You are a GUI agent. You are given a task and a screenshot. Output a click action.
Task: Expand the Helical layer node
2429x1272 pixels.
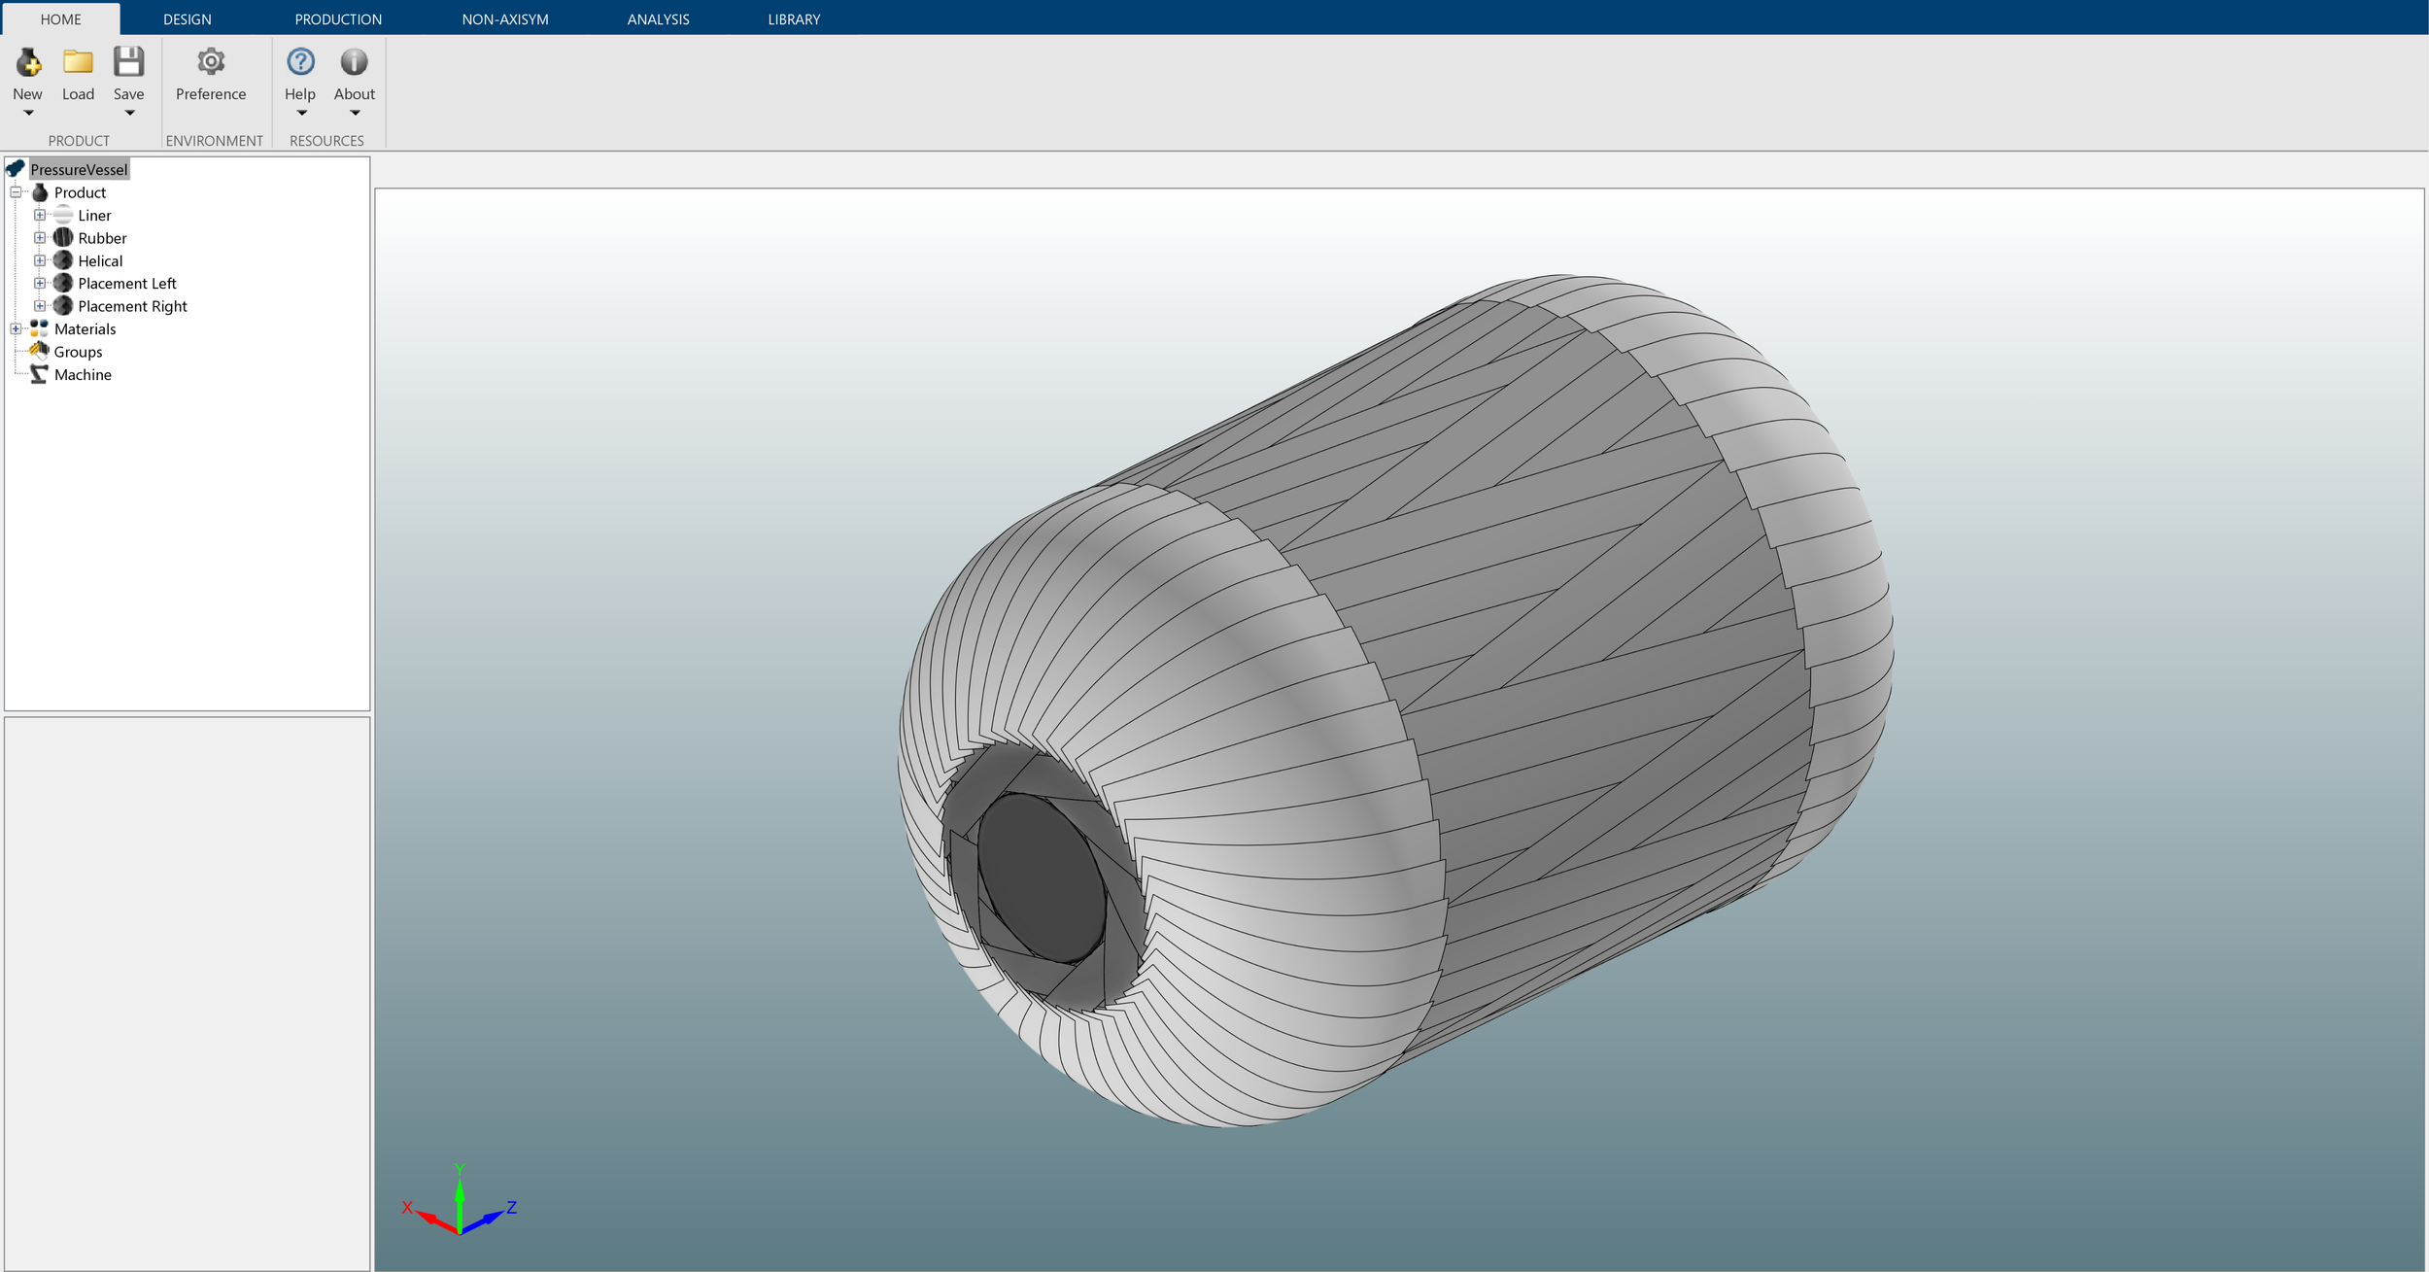pyautogui.click(x=40, y=260)
